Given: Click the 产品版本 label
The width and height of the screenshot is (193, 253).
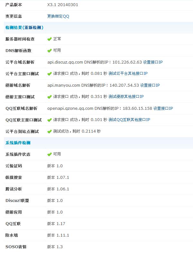Looking at the screenshot, I should point(14,5).
